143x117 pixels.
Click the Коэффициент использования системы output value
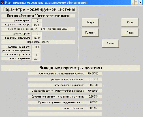(x=93, y=74)
